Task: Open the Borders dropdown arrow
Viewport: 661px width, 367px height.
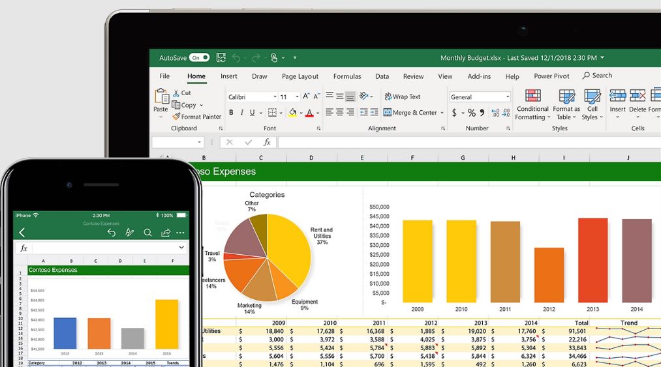Action: tap(281, 113)
